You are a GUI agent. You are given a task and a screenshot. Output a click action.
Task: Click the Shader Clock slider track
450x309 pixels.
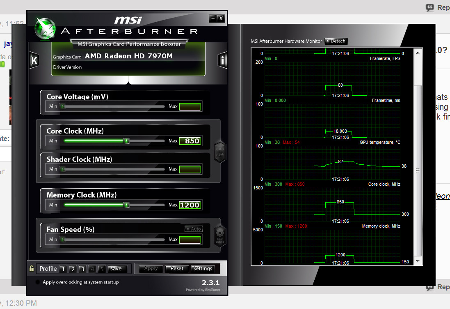point(113,169)
